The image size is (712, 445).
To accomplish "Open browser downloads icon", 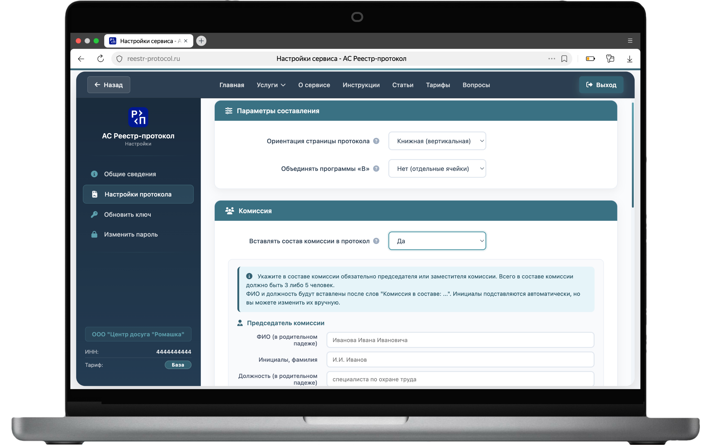I will tap(629, 59).
